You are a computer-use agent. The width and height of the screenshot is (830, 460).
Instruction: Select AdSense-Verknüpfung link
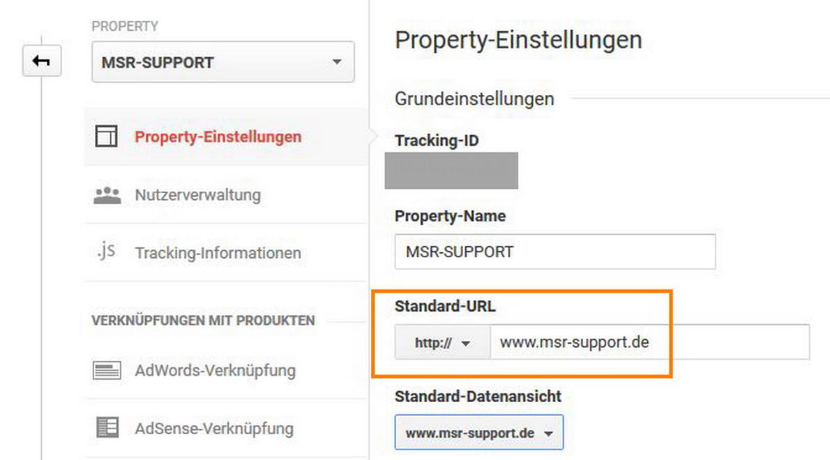(214, 428)
